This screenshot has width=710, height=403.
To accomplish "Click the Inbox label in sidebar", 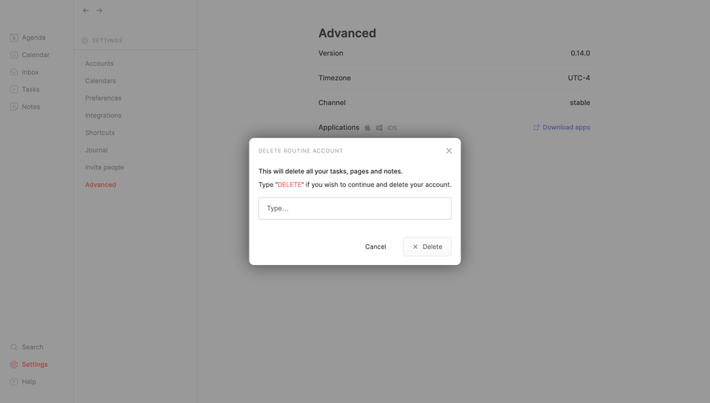I will coord(30,72).
